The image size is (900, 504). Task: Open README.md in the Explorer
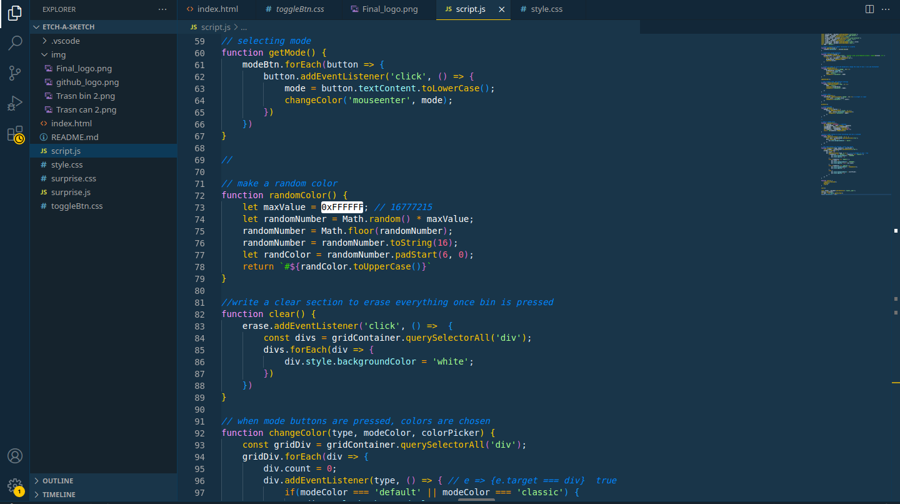coord(104,137)
